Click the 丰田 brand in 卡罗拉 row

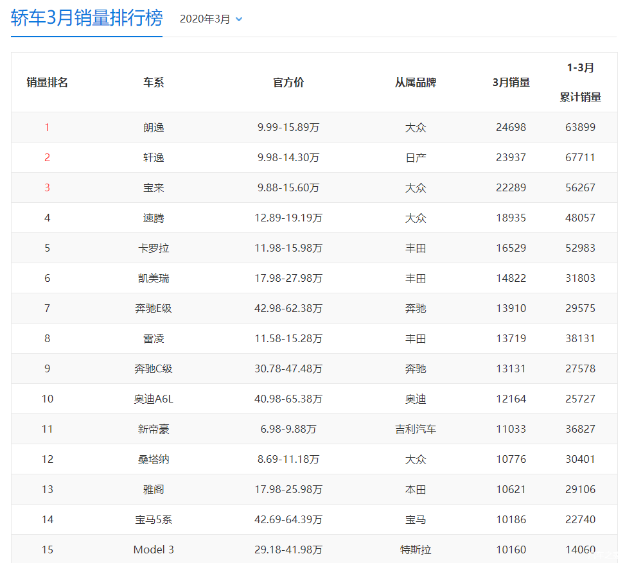[x=416, y=248]
